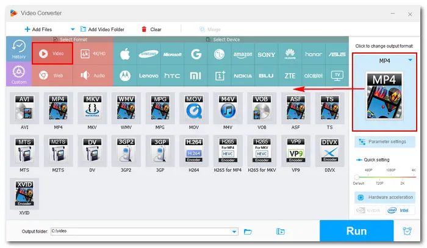Select H265 for MP4 encoder
Image resolution: width=427 pixels, height=248 pixels.
tap(228, 151)
